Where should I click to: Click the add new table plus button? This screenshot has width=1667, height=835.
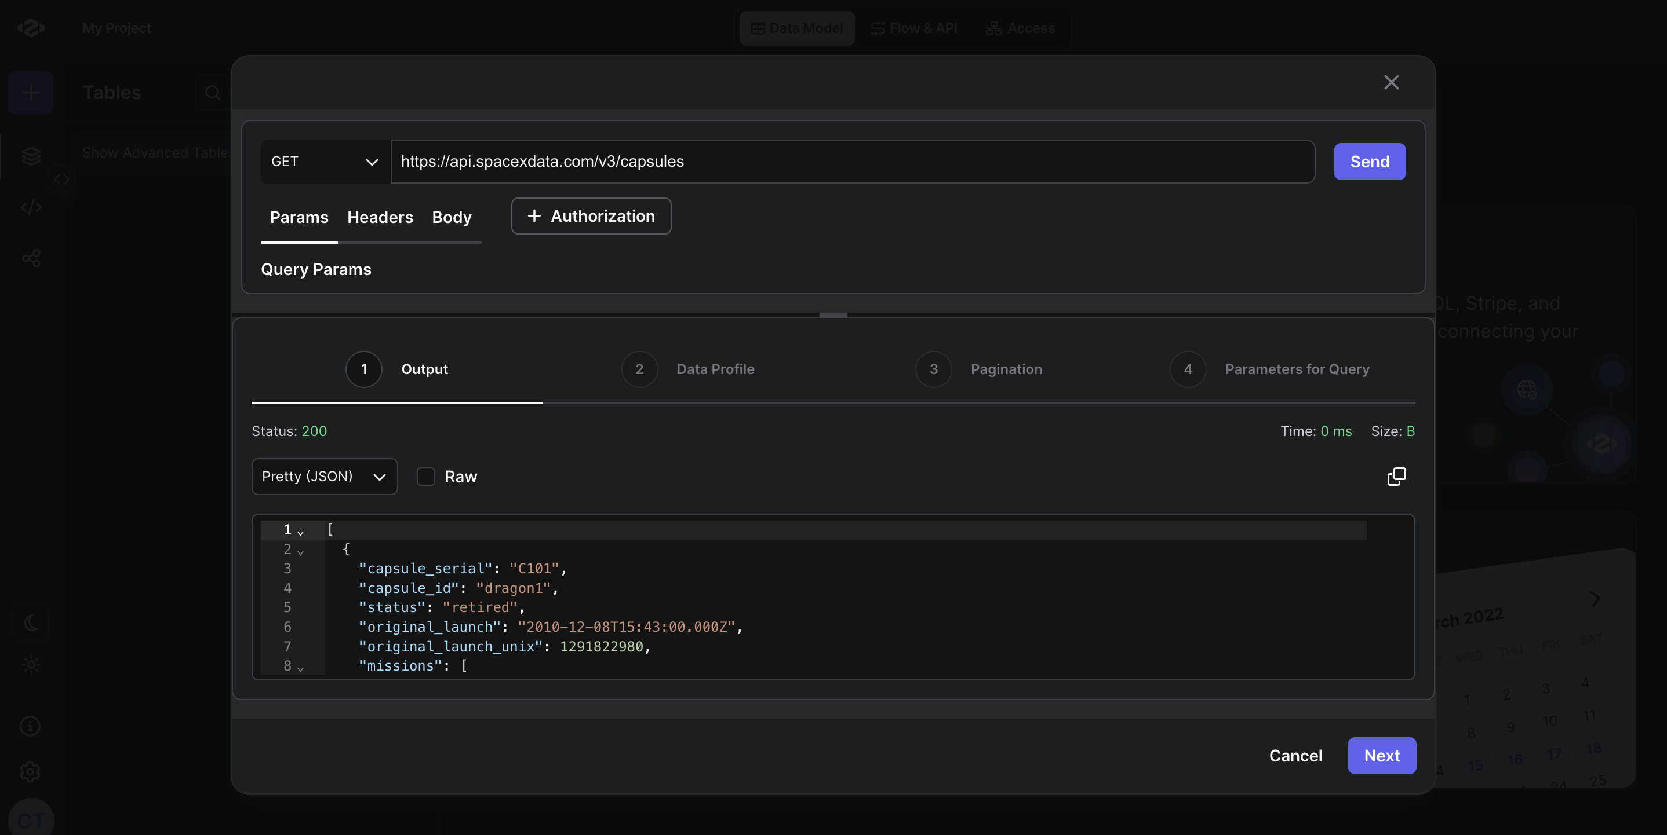[30, 93]
